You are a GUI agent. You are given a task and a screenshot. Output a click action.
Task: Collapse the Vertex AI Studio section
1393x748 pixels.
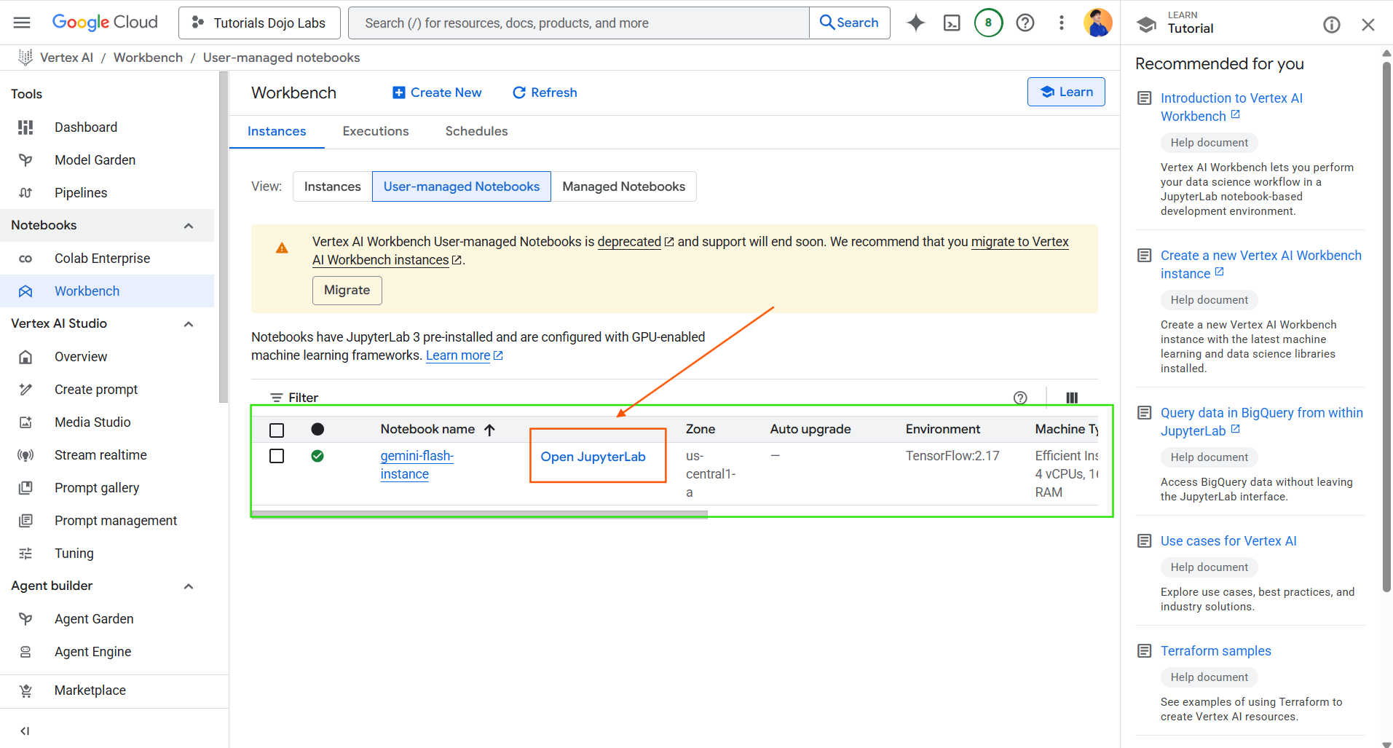pos(189,324)
